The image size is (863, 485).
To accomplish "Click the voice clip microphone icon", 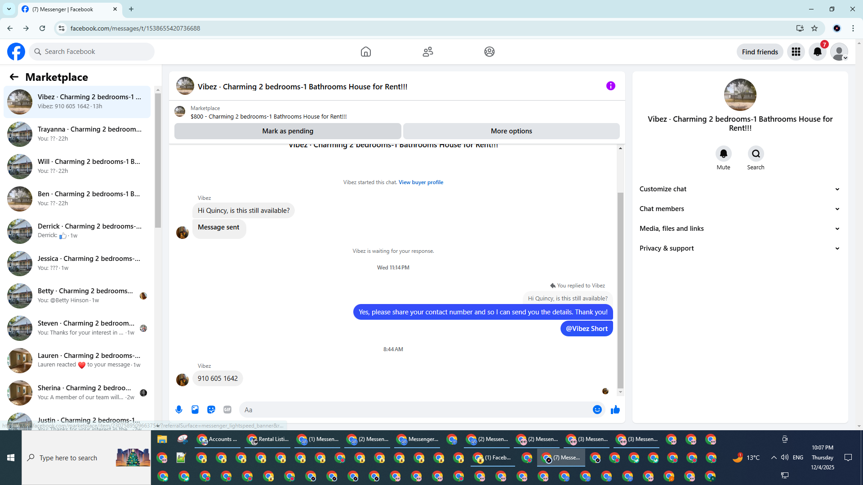I will point(179,410).
